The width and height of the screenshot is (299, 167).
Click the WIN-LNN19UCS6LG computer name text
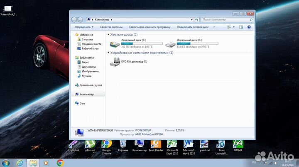pos(100,130)
